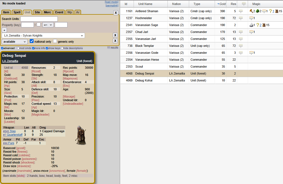Image resolution: width=283 pixels, height=184 pixels.
Task: Open the LA Zemaitia nation link
Action: [10, 61]
